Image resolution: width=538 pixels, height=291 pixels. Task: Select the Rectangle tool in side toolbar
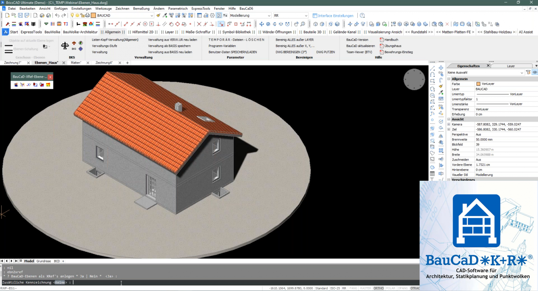[x=432, y=81]
